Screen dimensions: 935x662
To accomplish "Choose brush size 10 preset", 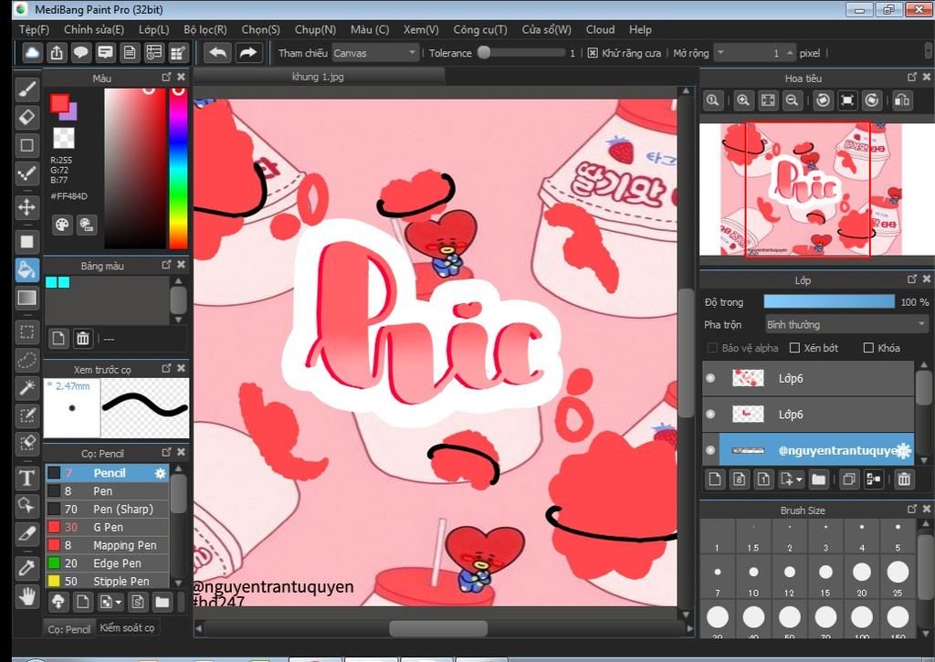I will point(753,577).
